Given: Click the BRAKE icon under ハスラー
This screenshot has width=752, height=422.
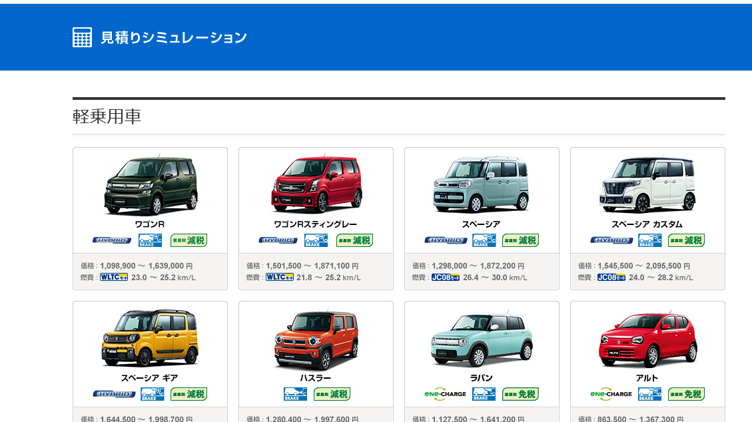Looking at the screenshot, I should (295, 394).
